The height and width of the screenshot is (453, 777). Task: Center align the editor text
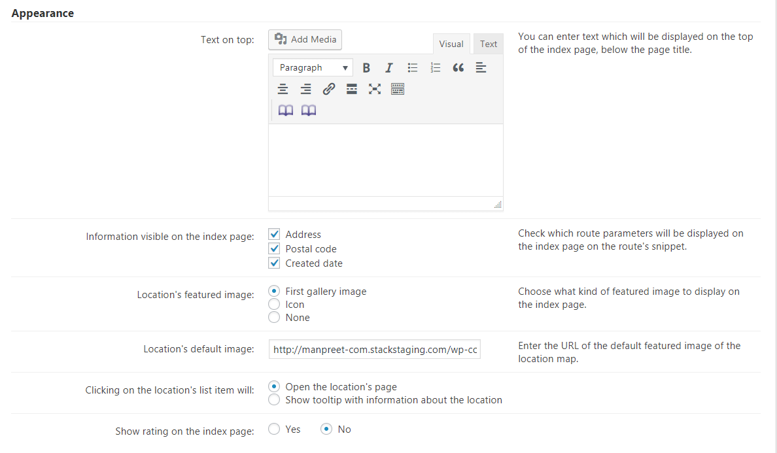coord(283,90)
